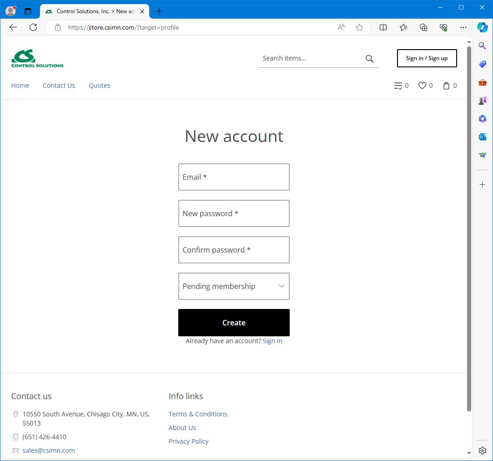Click the browser refresh button
This screenshot has height=461, width=493.
click(33, 27)
